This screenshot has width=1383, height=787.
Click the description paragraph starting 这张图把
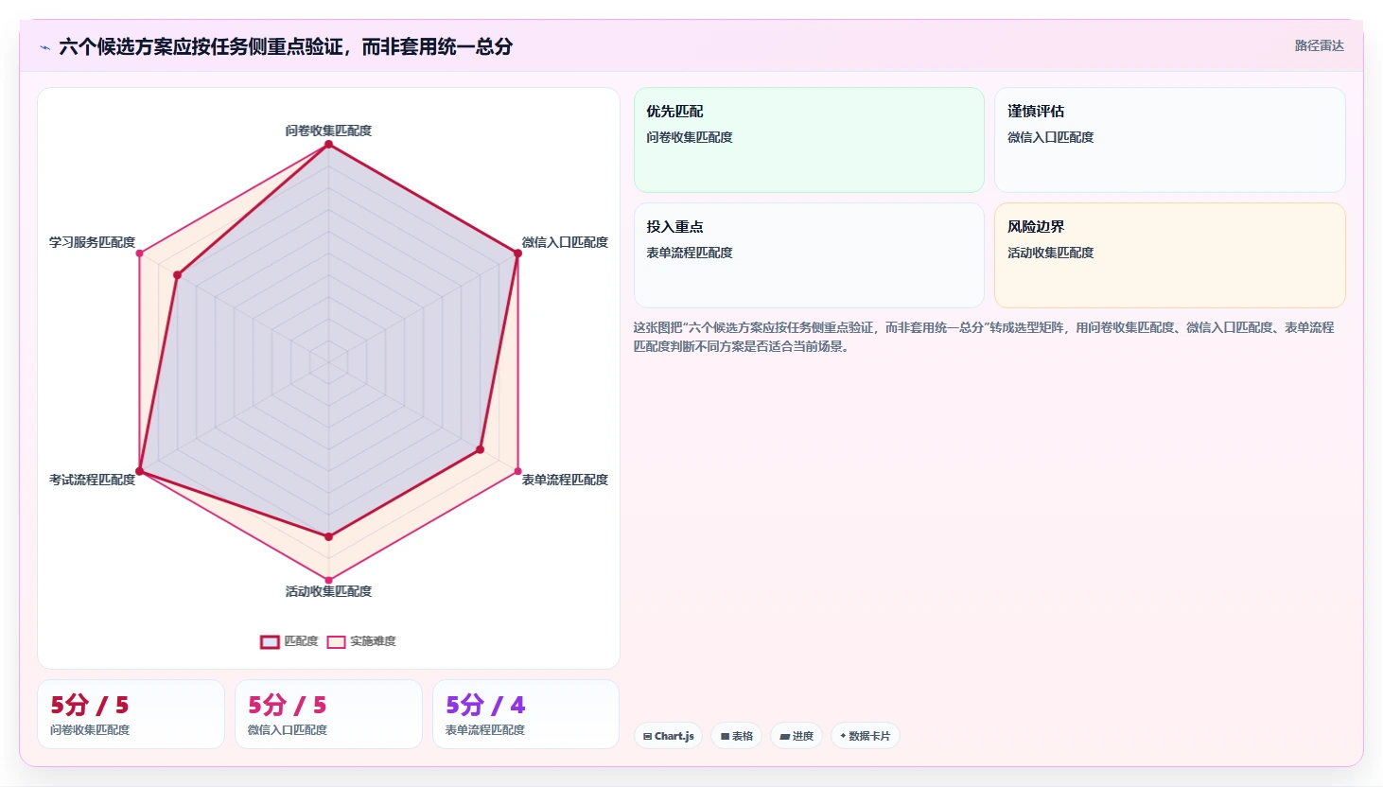click(x=984, y=337)
